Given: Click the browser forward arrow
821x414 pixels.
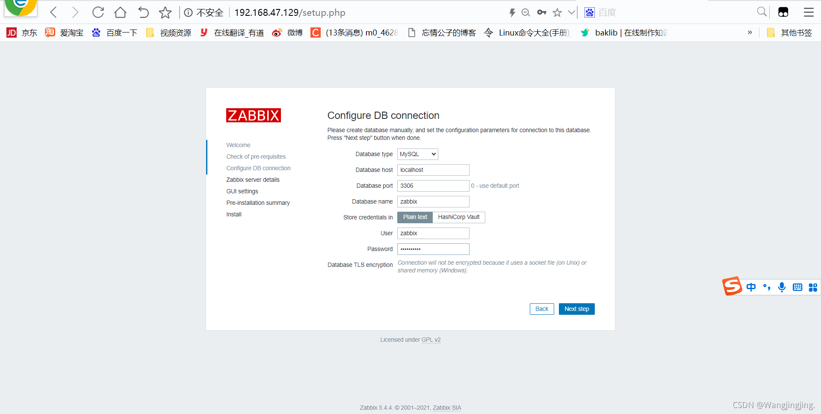Looking at the screenshot, I should click(x=75, y=12).
